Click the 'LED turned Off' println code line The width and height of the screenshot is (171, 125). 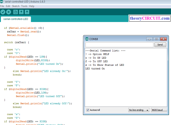pos(40,96)
